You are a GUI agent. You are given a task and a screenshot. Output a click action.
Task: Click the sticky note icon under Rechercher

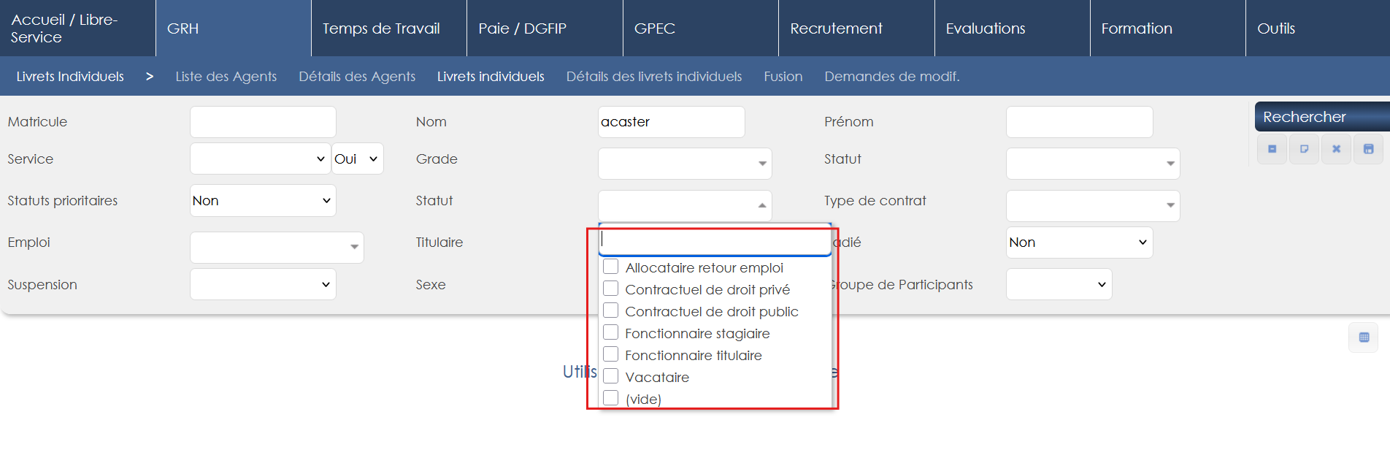point(1304,149)
